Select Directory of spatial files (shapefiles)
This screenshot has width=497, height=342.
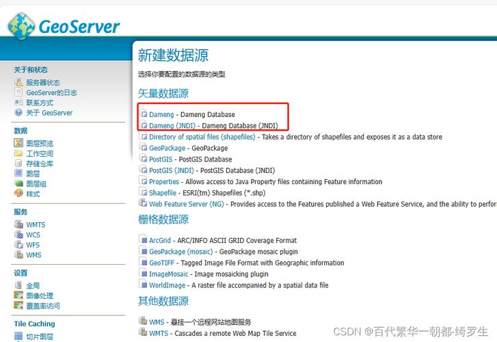(202, 137)
